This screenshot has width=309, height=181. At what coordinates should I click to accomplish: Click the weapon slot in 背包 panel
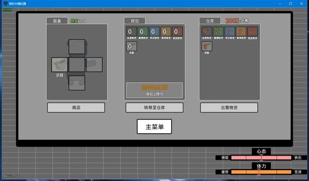[x=131, y=46]
